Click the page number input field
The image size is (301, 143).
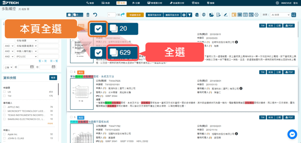coord(111,15)
